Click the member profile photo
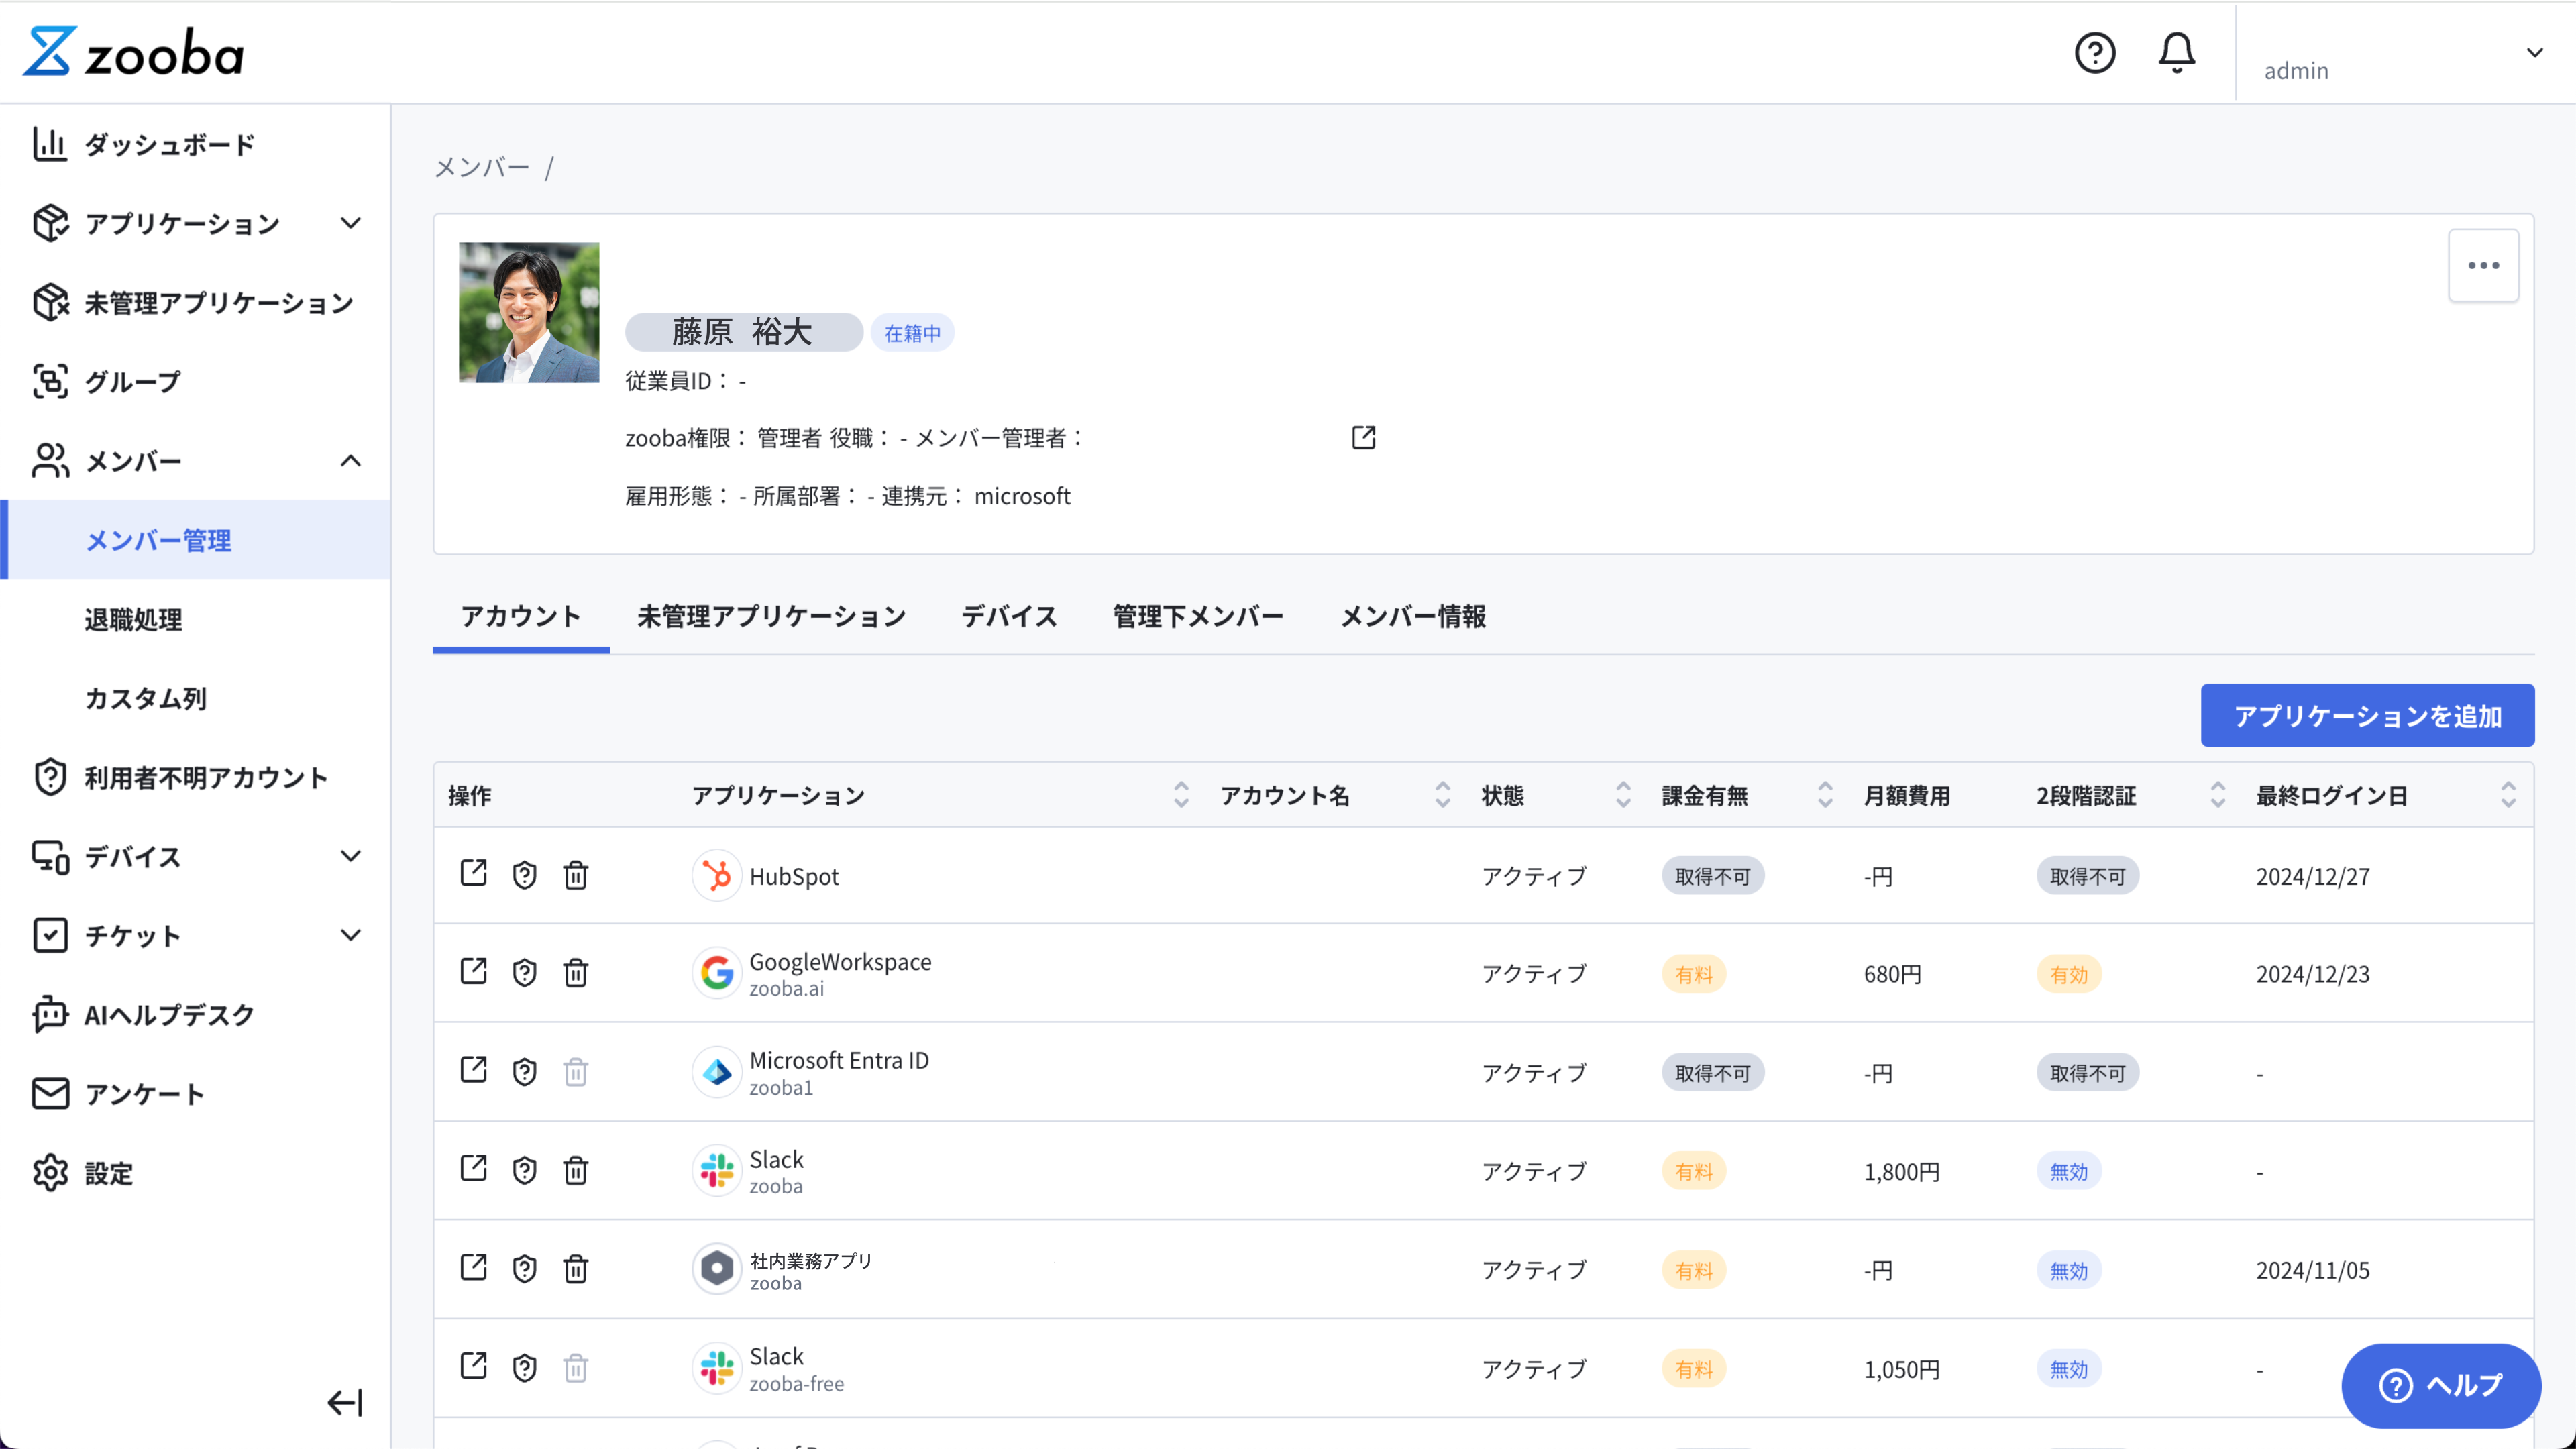 click(x=528, y=312)
